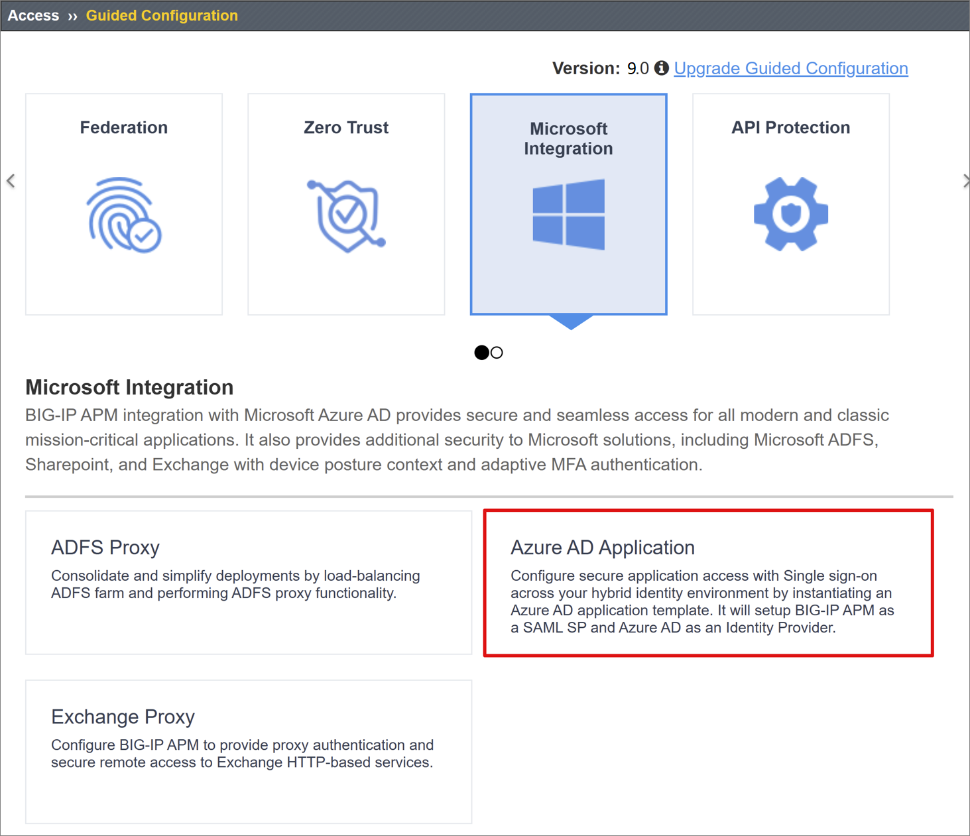Image resolution: width=970 pixels, height=836 pixels.
Task: Click the Azure AD Application description text
Action: 702,601
